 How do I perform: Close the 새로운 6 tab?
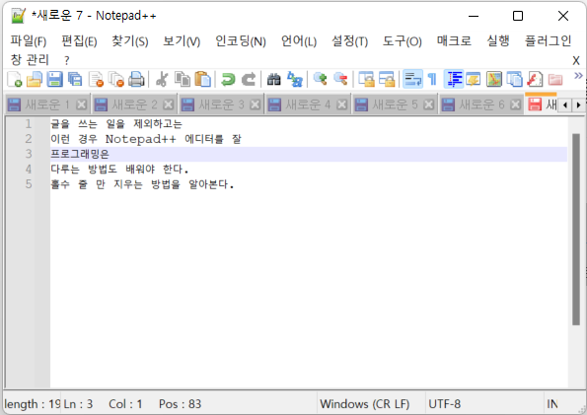click(516, 104)
